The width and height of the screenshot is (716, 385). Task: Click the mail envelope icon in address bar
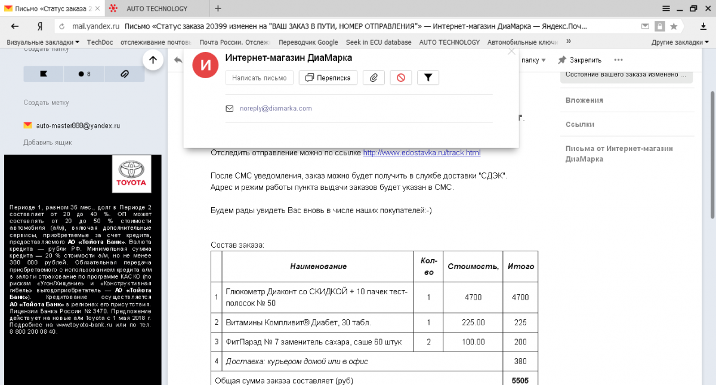coord(645,26)
